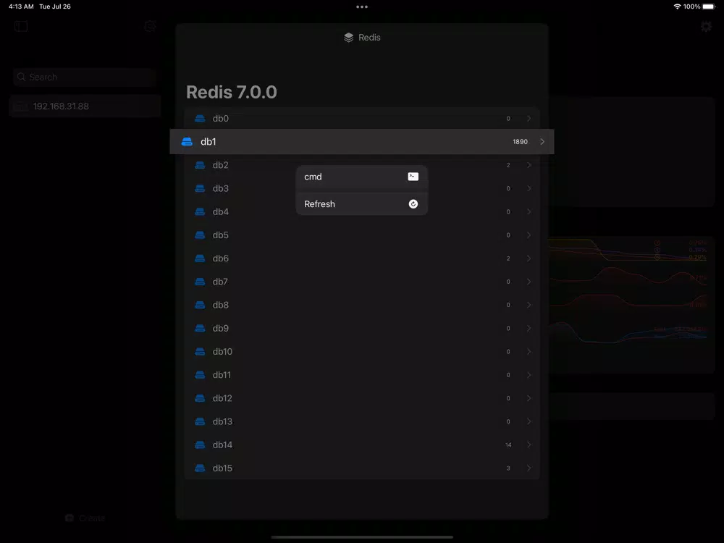This screenshot has height=543, width=724.
Task: Click the db13 database icon
Action: (x=200, y=421)
